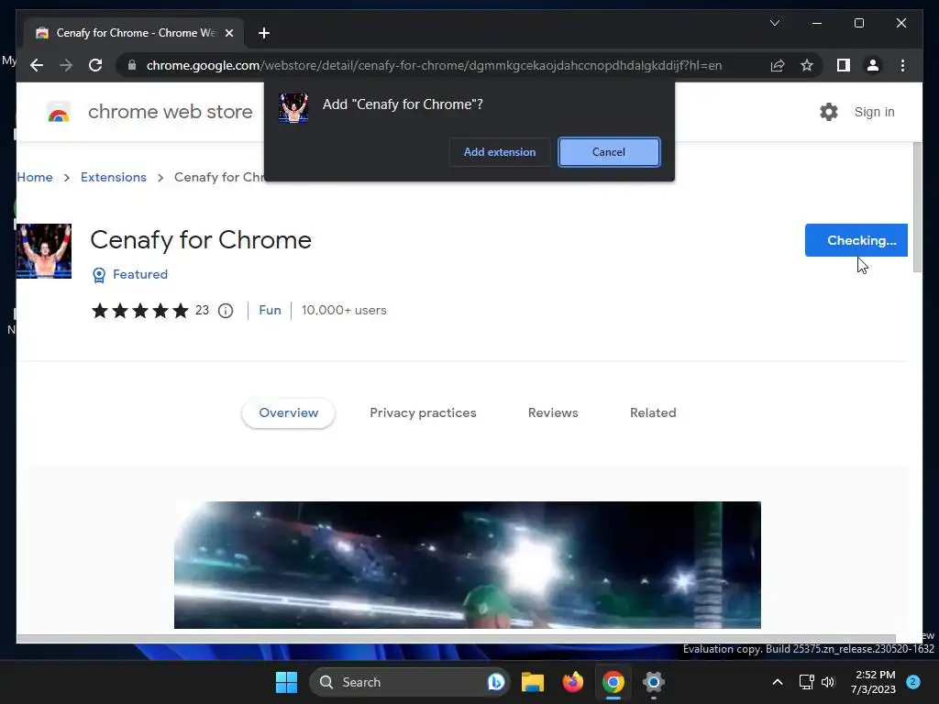
Task: Click the network tray icon
Action: [x=807, y=682]
